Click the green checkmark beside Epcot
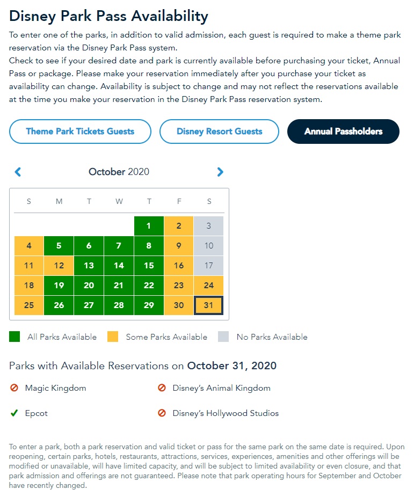 tap(13, 413)
